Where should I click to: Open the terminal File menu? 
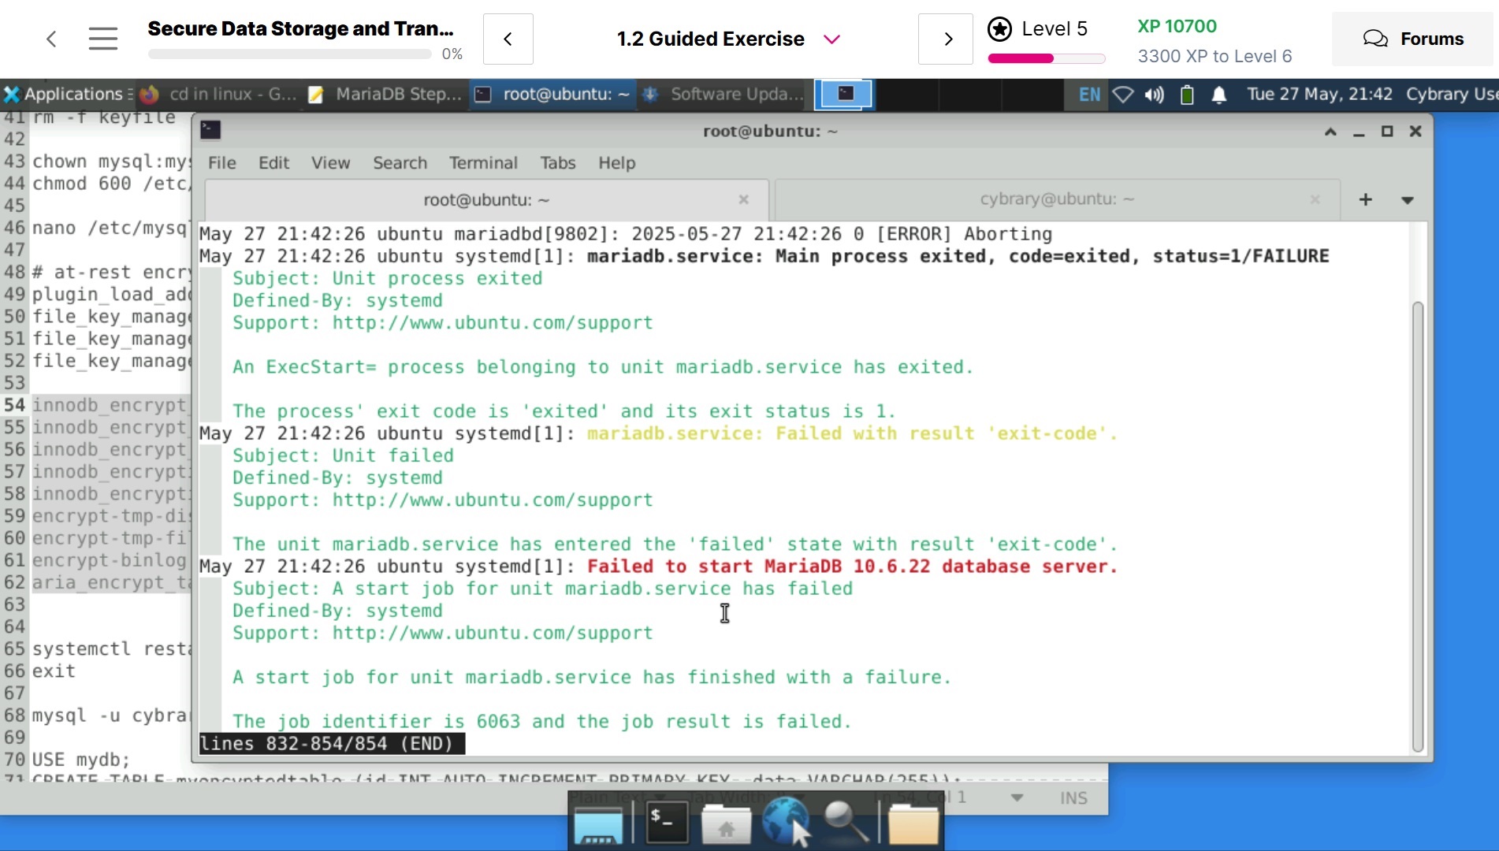coord(221,162)
